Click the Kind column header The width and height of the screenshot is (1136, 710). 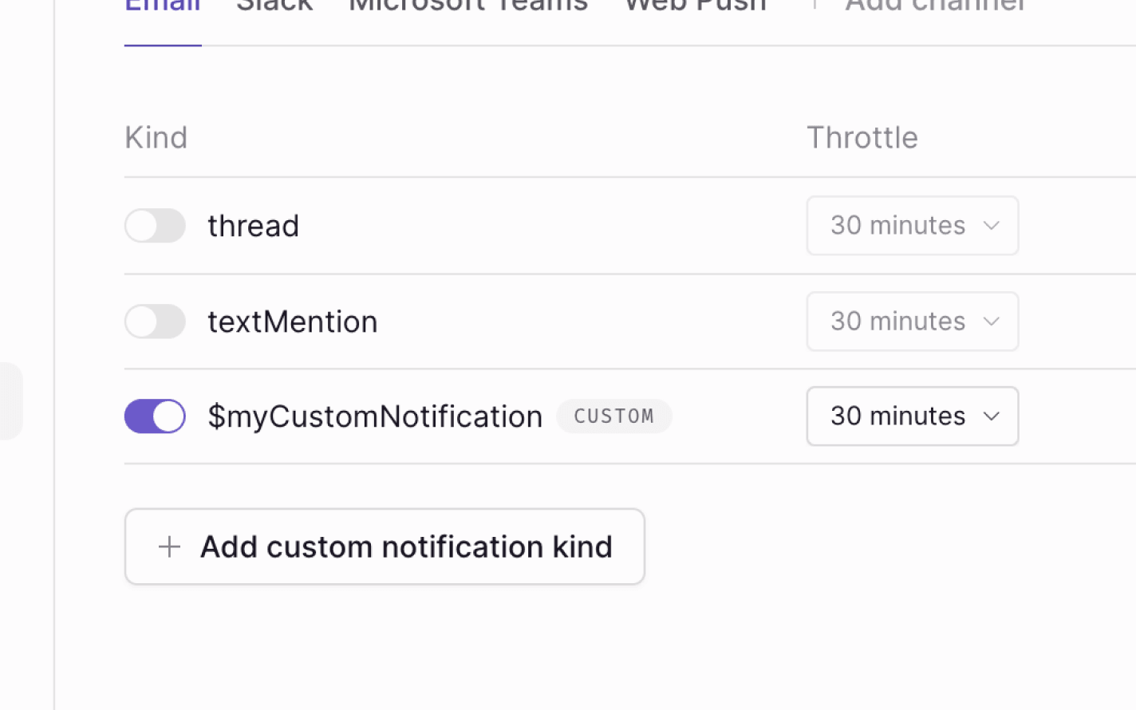coord(156,136)
